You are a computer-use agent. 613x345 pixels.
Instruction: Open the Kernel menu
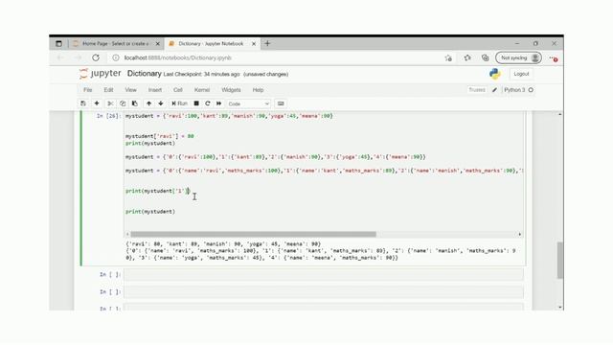202,90
